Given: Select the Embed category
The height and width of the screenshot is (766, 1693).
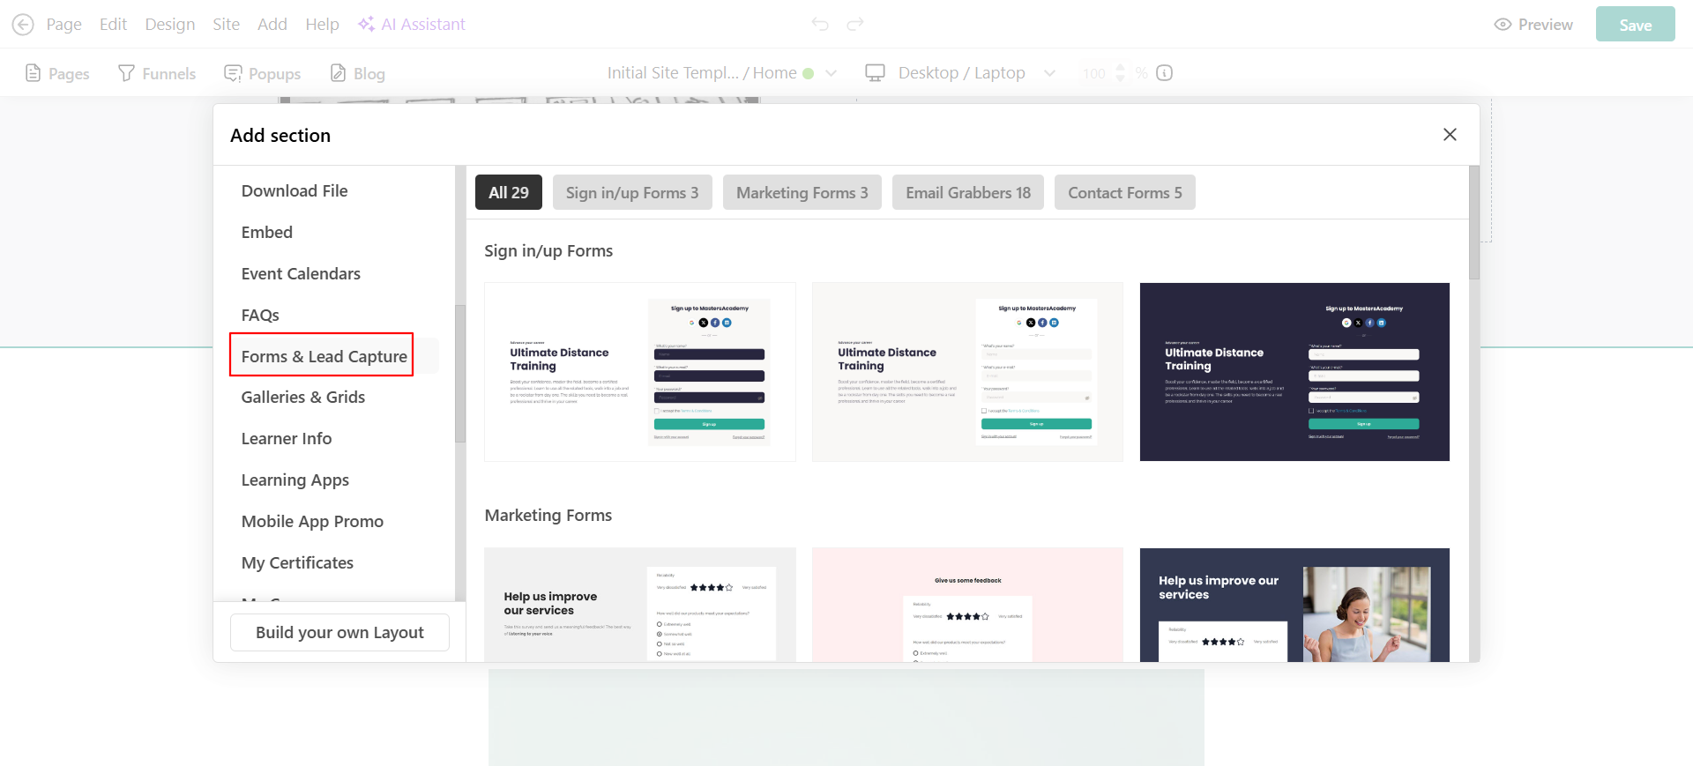Looking at the screenshot, I should [267, 232].
